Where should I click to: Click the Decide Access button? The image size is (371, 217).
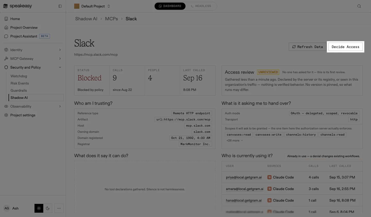click(345, 47)
